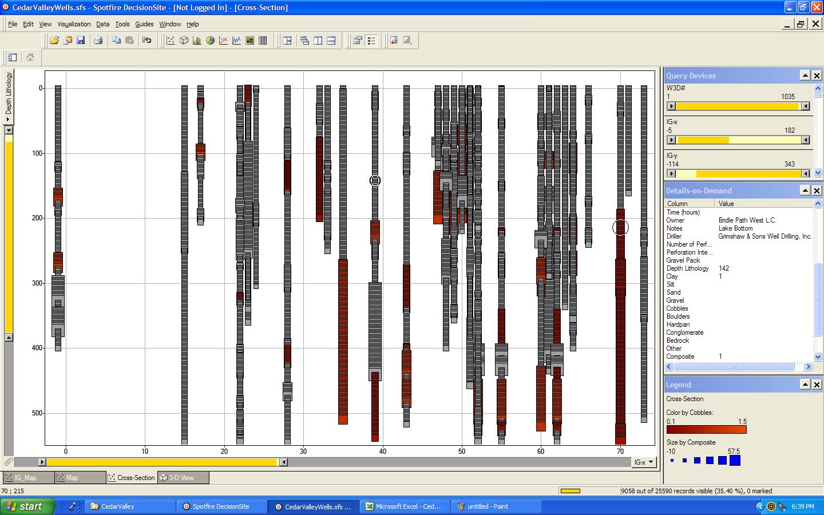The image size is (824, 515).
Task: Tile windows vertically via toolbar icon
Action: (318, 41)
